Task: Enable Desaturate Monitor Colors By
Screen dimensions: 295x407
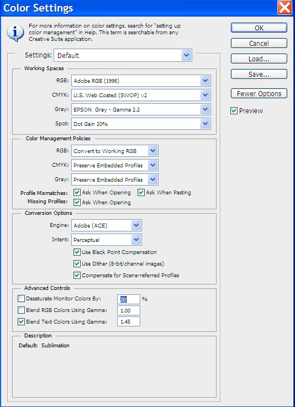Action: click(x=22, y=299)
